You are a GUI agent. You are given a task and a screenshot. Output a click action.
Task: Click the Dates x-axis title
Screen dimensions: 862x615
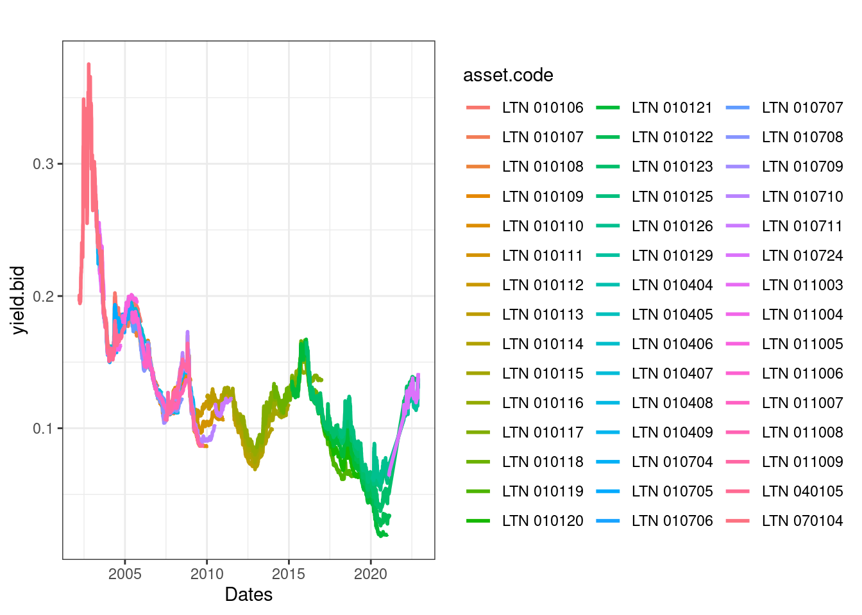tap(248, 594)
